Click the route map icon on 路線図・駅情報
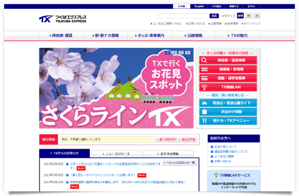 click(205, 69)
